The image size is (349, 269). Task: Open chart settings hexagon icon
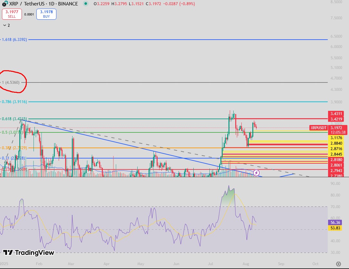coord(338,264)
